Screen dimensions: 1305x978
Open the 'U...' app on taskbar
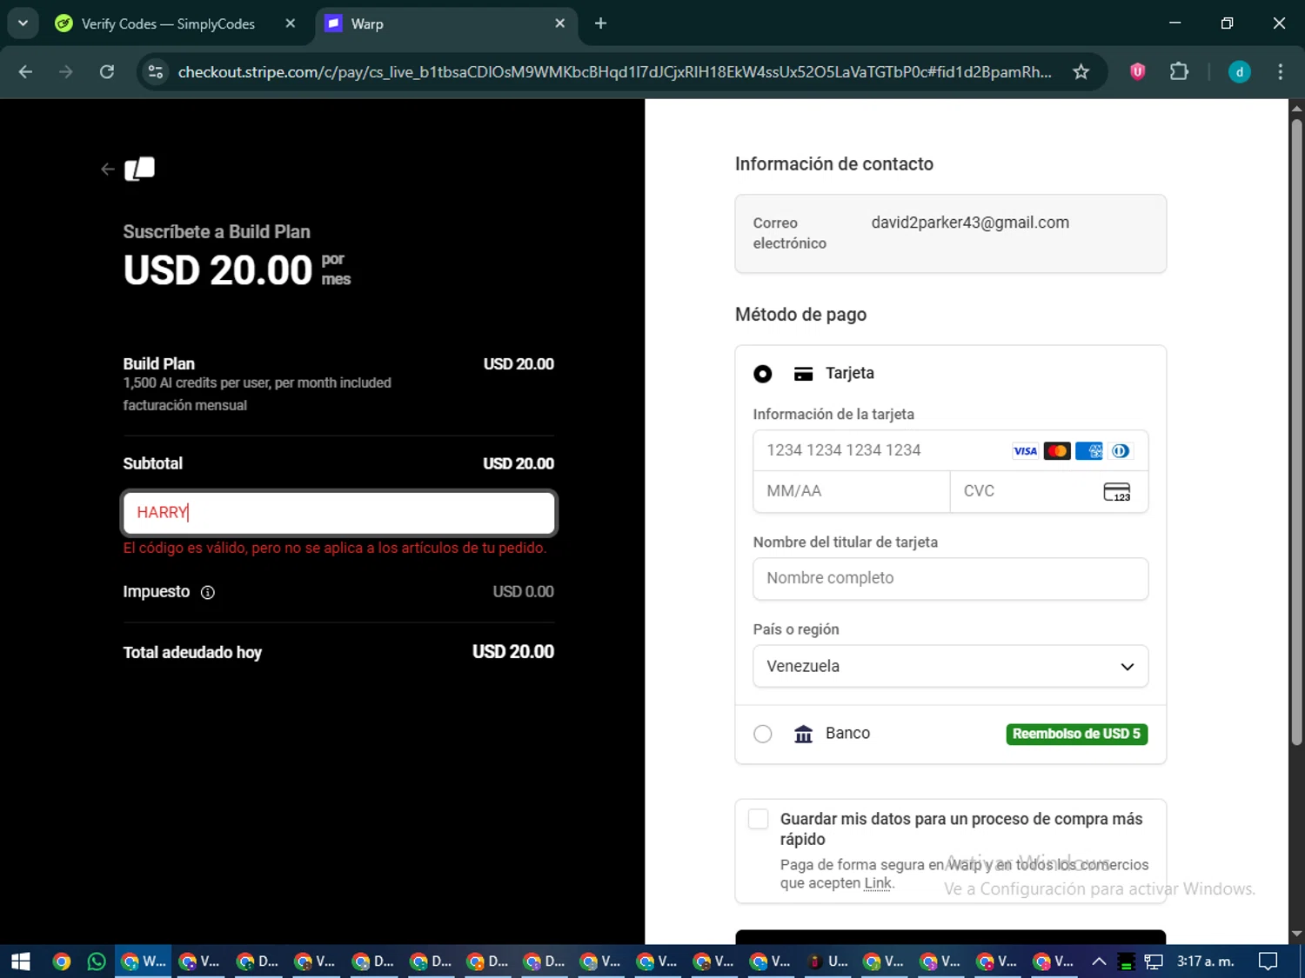(x=829, y=961)
